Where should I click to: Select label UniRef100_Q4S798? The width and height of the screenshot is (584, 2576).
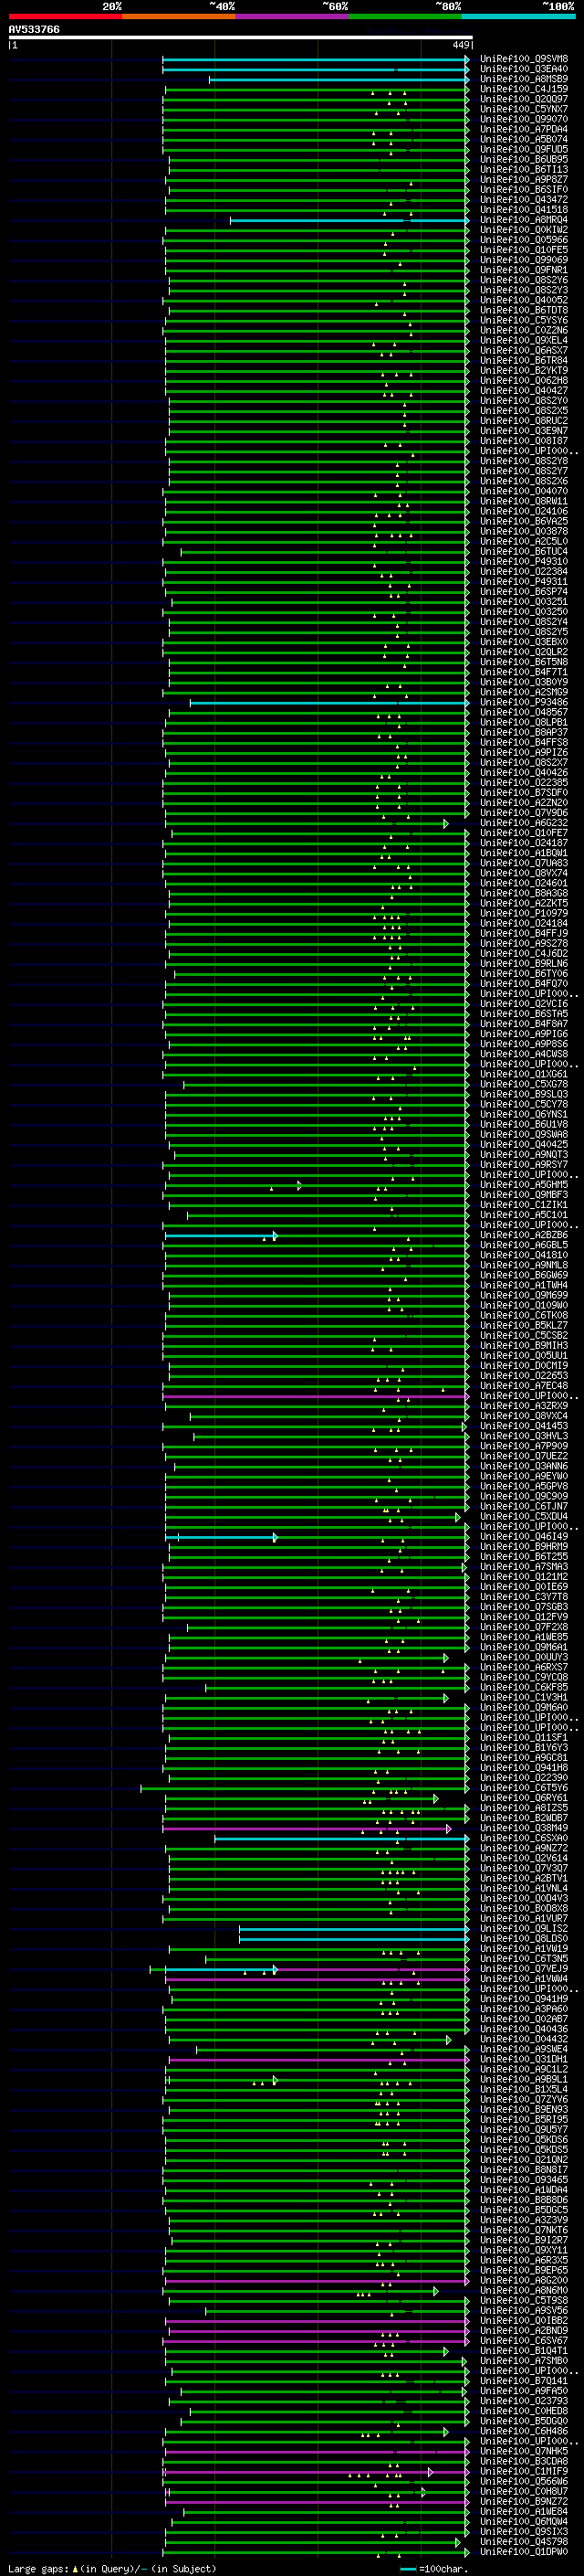523,2542
